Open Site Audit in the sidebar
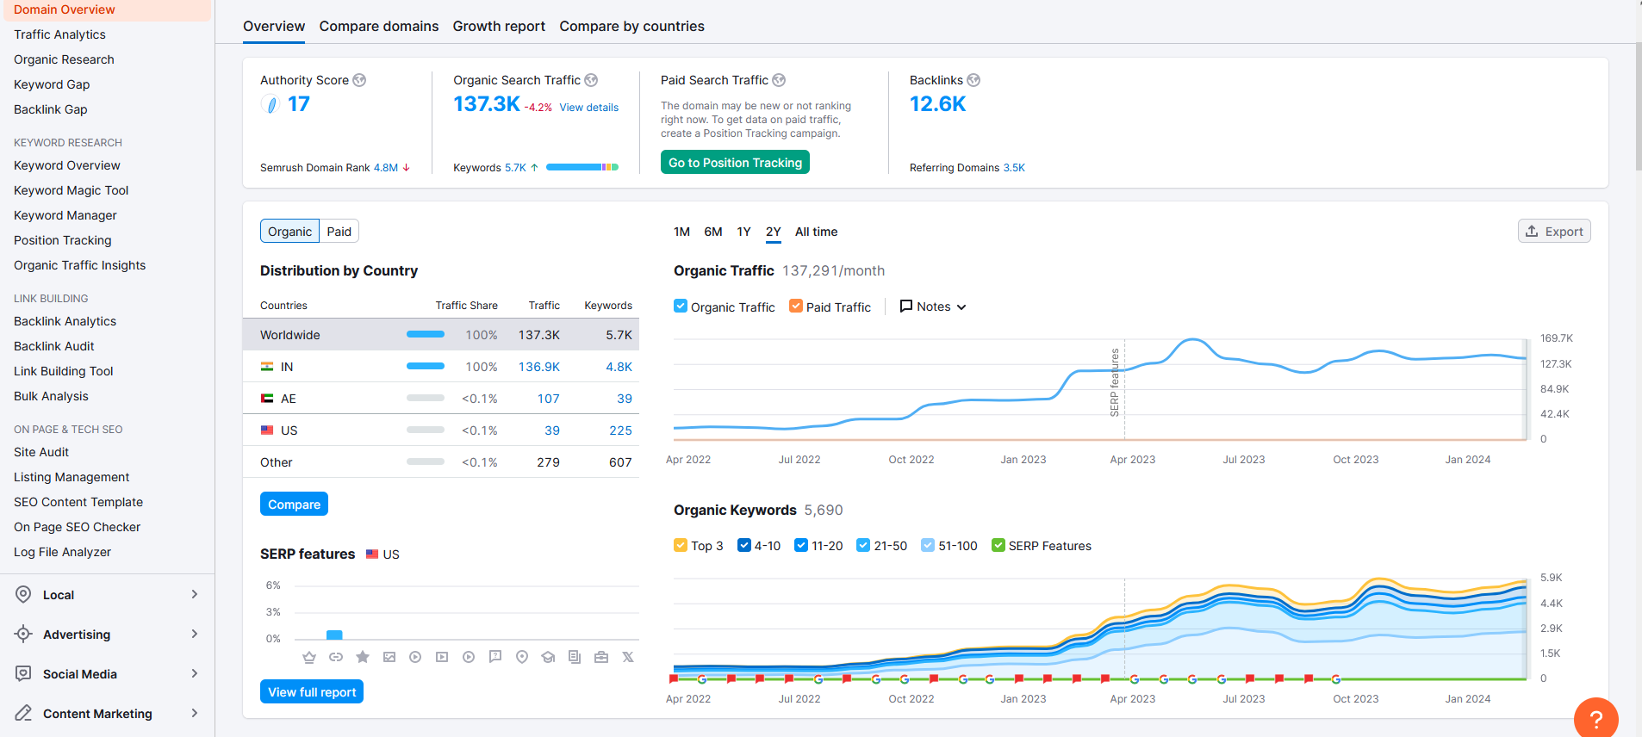The height and width of the screenshot is (737, 1642). [x=41, y=452]
